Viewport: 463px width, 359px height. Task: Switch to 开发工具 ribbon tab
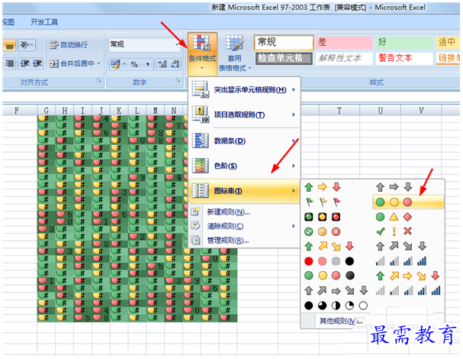click(44, 22)
